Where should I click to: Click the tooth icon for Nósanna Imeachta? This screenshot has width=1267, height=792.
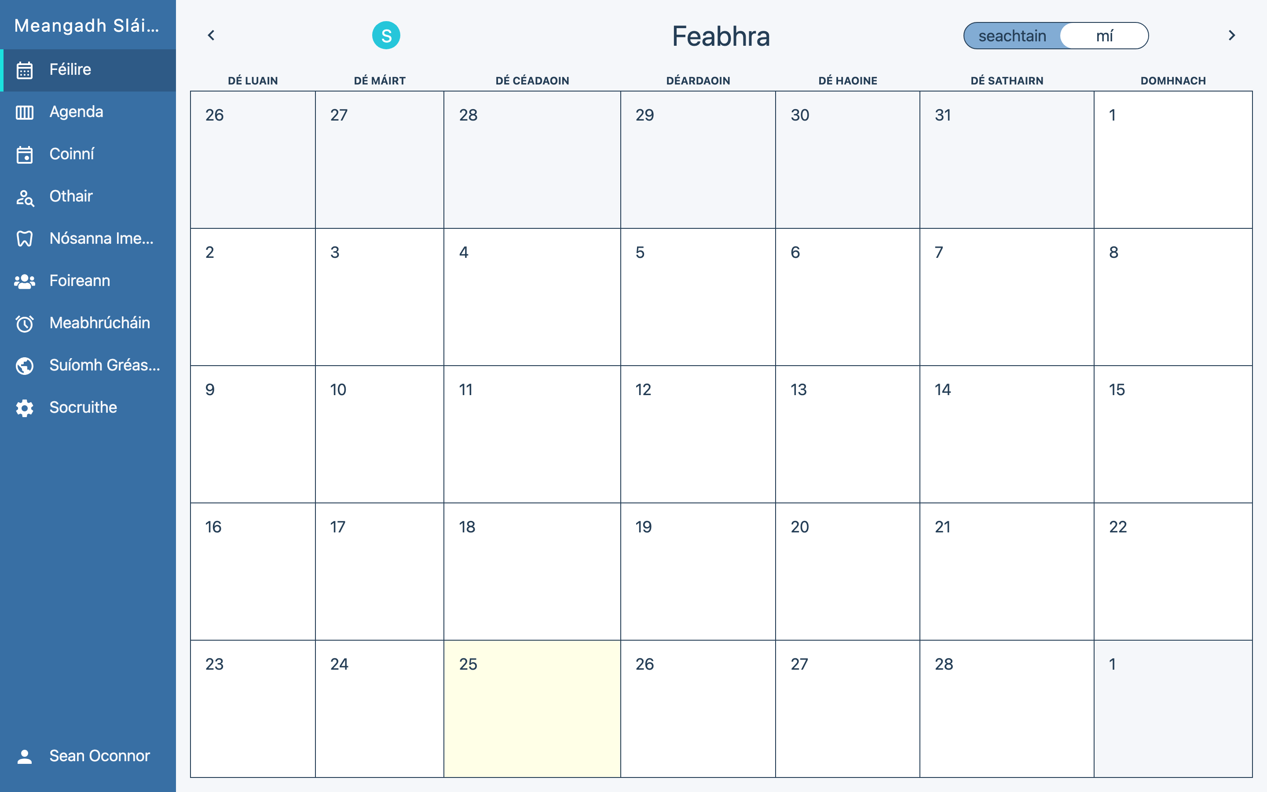tap(25, 239)
